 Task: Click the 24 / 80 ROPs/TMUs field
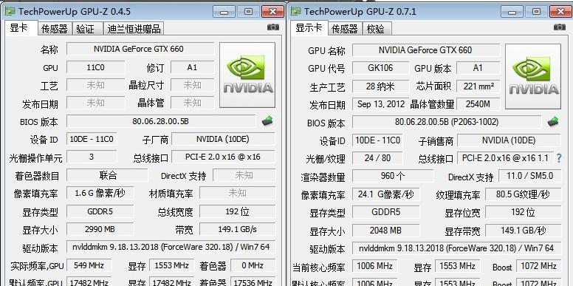377,158
